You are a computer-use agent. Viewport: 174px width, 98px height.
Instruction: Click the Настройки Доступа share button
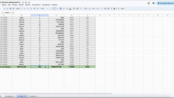165,3
